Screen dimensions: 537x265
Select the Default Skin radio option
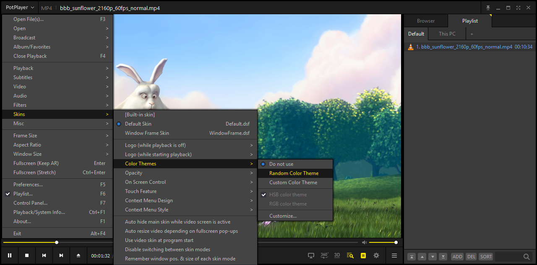(x=138, y=124)
